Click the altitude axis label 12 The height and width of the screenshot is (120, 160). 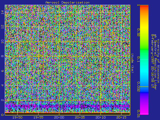pyautogui.click(x=2, y=27)
